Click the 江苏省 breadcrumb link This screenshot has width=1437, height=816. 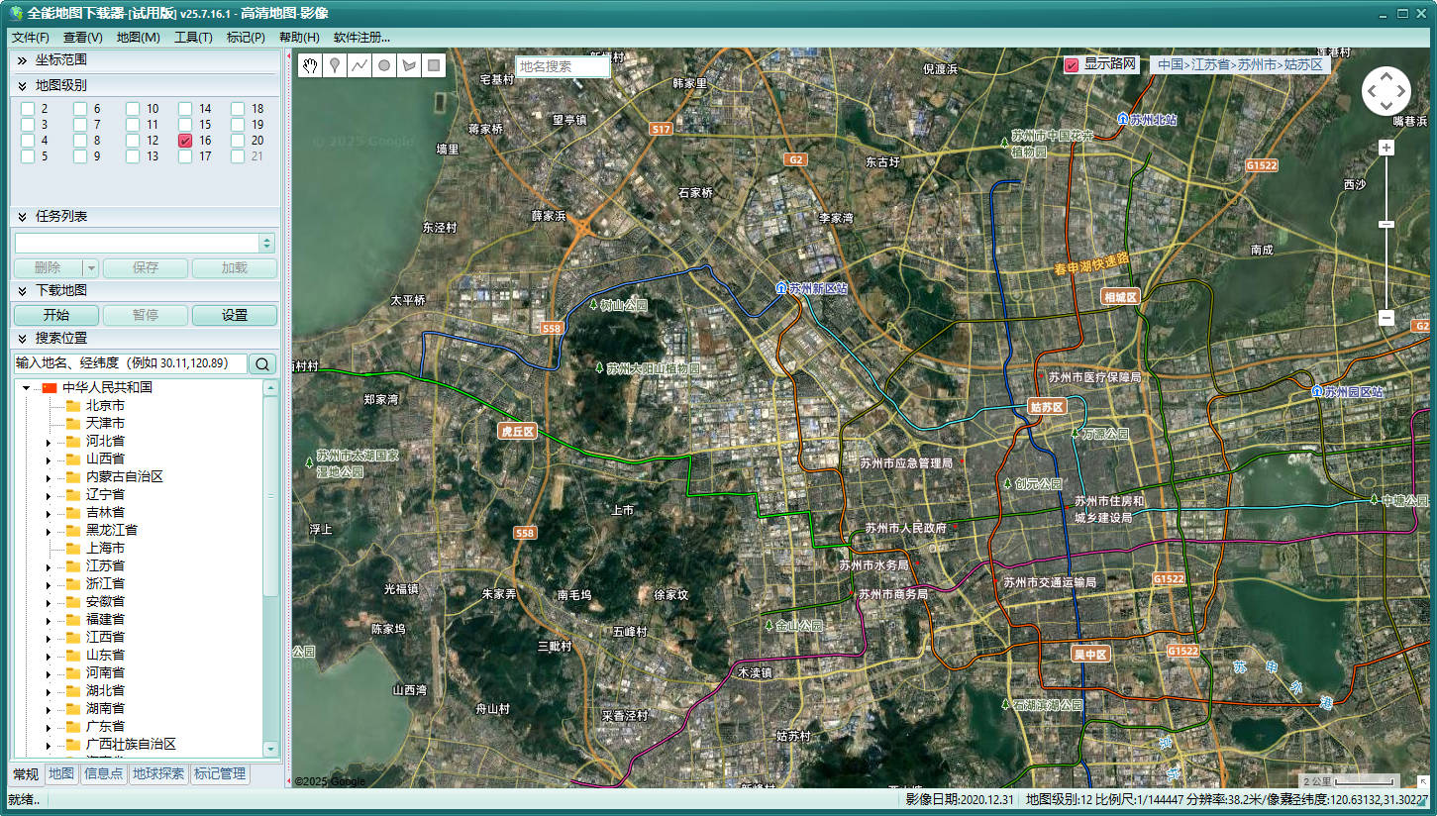1211,64
